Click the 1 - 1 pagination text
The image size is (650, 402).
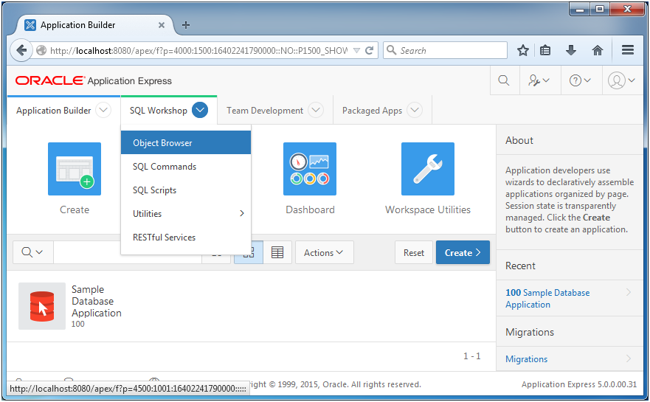pos(471,356)
